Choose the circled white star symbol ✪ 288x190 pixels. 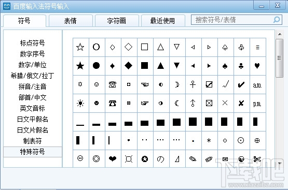pos(145,159)
